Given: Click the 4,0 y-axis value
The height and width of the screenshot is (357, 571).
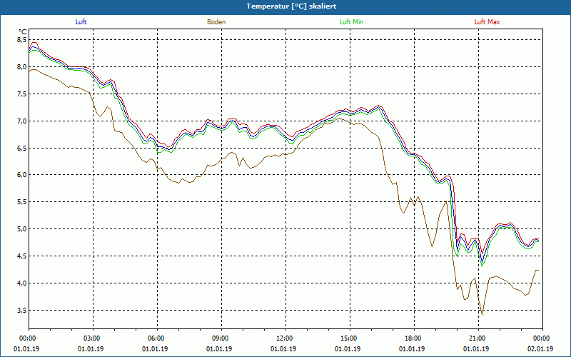Looking at the screenshot, I should point(21,283).
